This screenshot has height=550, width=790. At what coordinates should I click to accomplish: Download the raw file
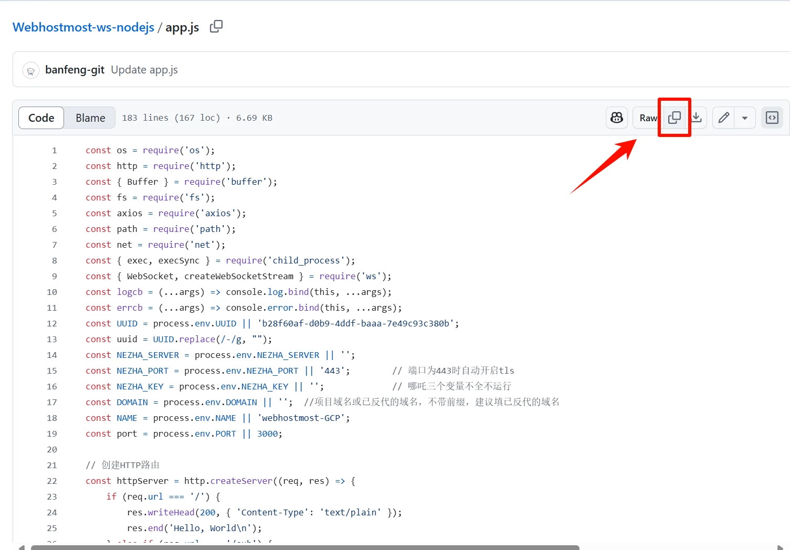pyautogui.click(x=697, y=118)
